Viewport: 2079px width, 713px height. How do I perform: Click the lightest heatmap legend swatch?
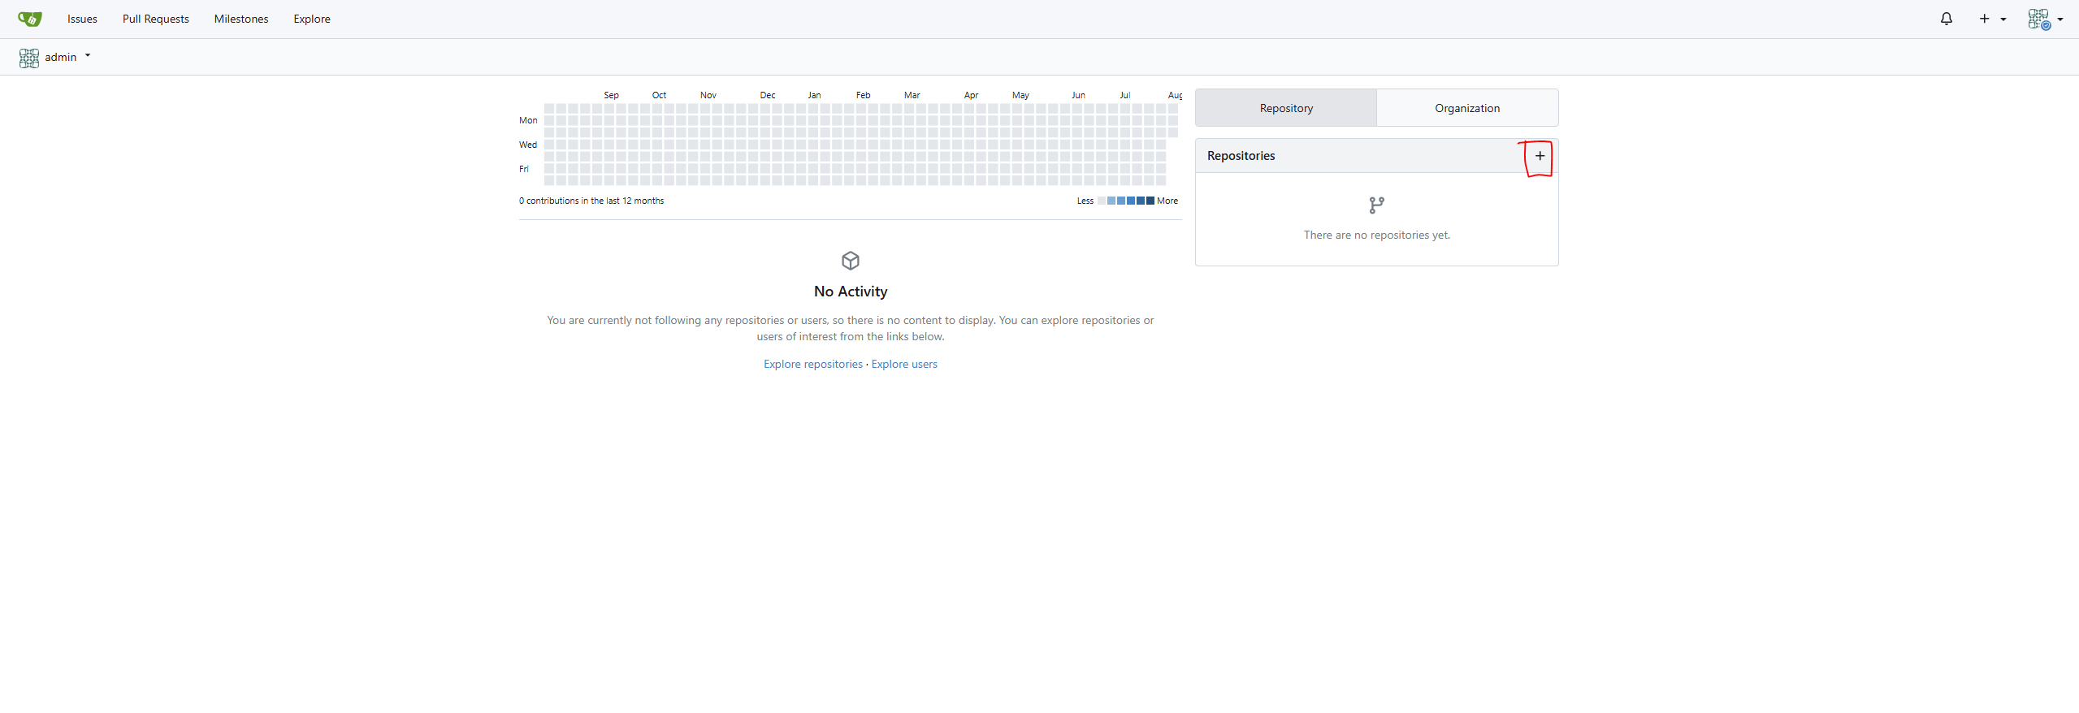point(1102,201)
